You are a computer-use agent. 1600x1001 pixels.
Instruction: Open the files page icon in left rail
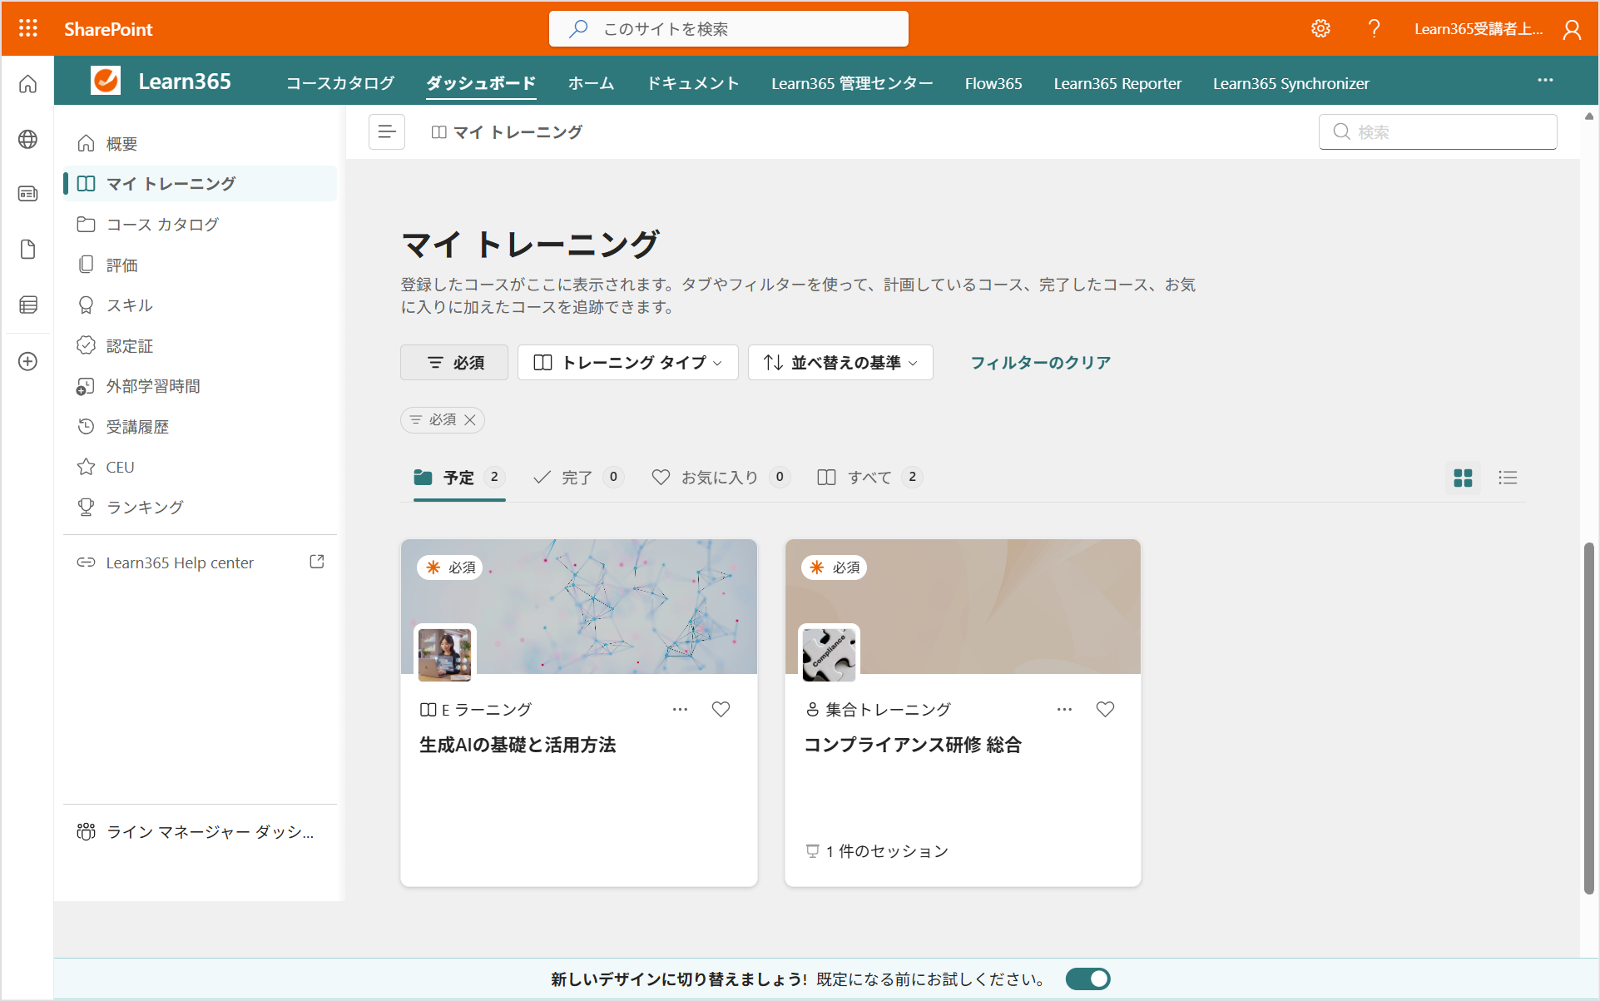[27, 250]
